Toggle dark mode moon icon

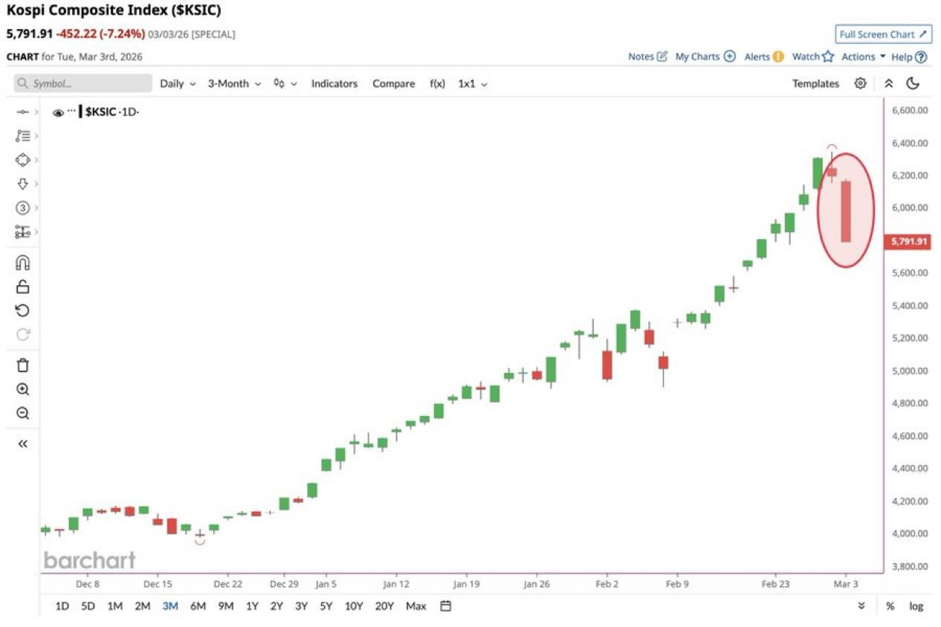coord(913,83)
